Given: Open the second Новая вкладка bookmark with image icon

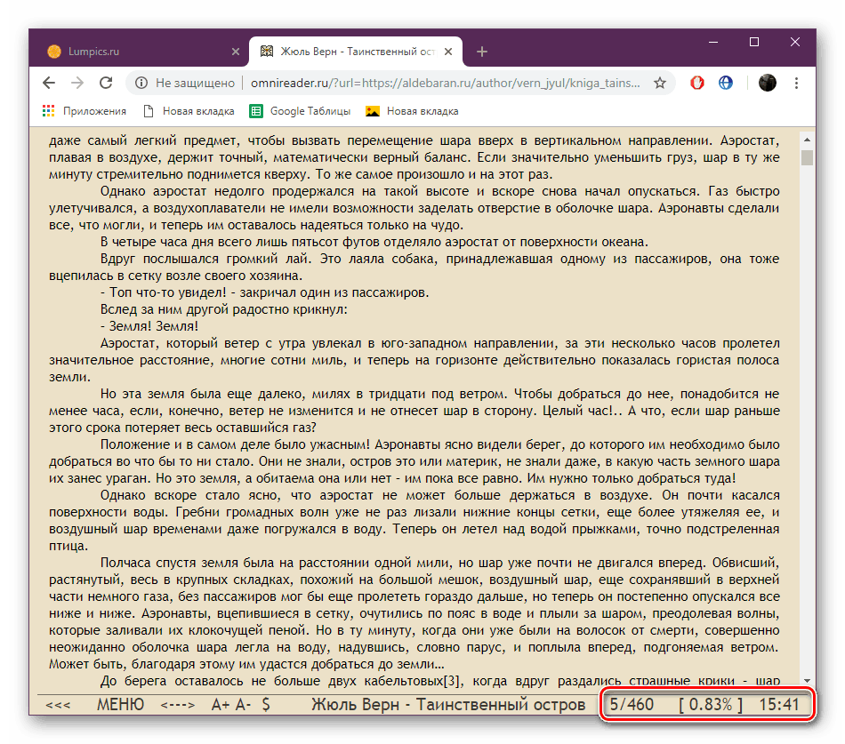Looking at the screenshot, I should (x=412, y=111).
